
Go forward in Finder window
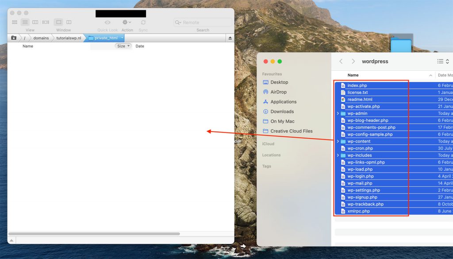tap(353, 61)
